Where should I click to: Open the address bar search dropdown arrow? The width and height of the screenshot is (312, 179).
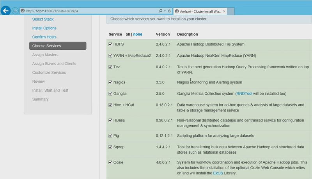(x=165, y=11)
